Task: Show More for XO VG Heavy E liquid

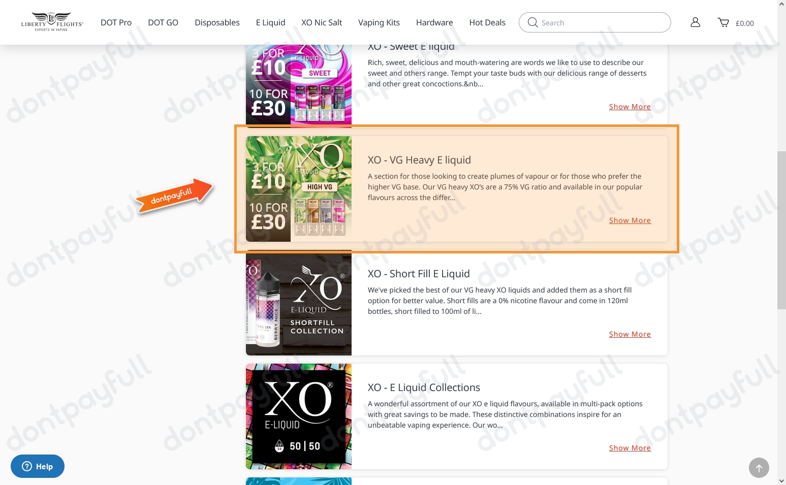Action: pos(630,220)
